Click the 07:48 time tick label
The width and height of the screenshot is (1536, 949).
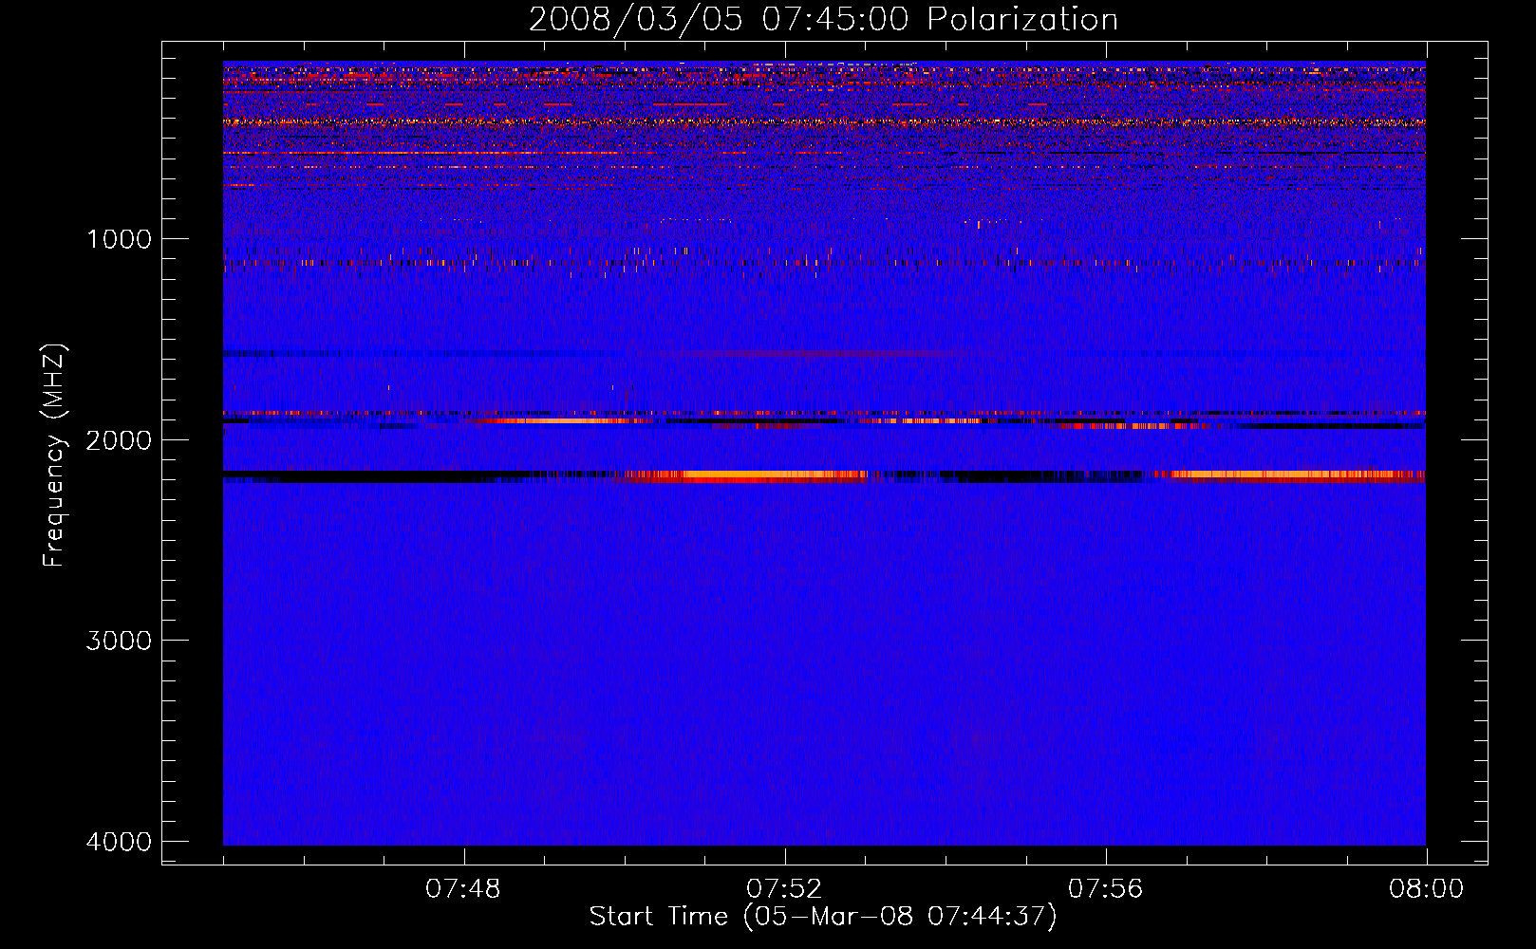(x=463, y=889)
